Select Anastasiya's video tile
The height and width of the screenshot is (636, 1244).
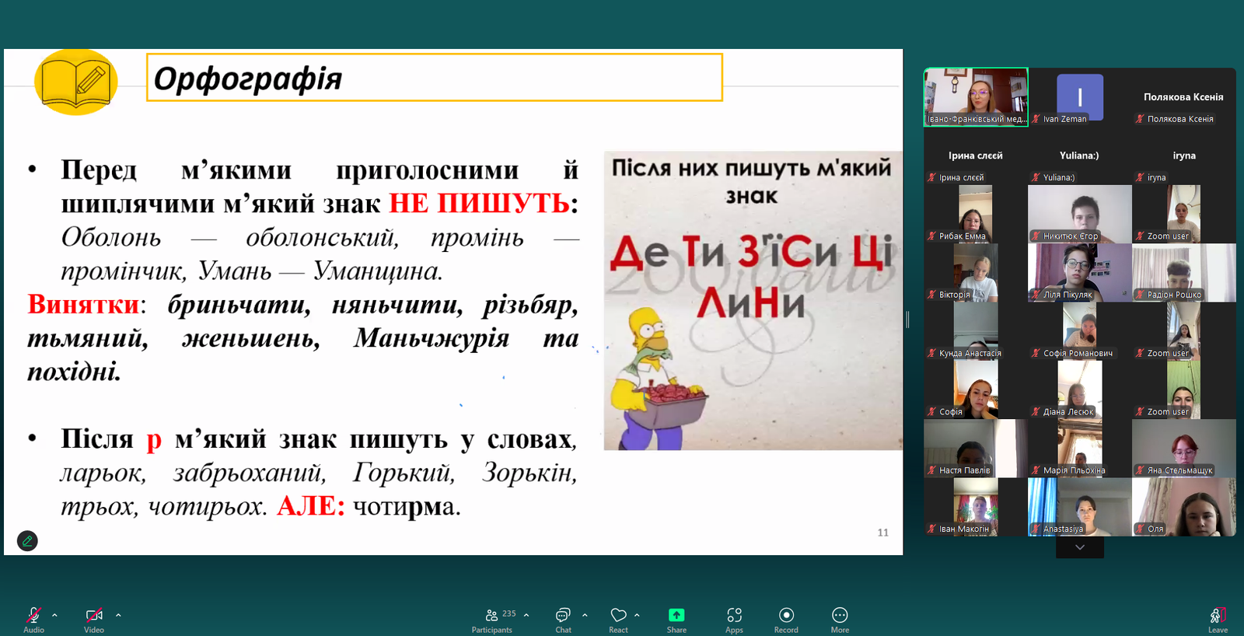click(x=1080, y=507)
